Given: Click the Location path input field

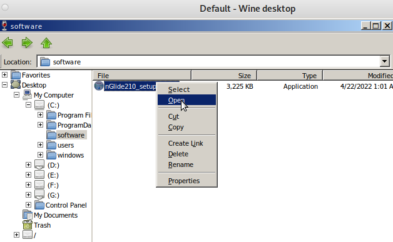Looking at the screenshot, I should click(209, 62).
